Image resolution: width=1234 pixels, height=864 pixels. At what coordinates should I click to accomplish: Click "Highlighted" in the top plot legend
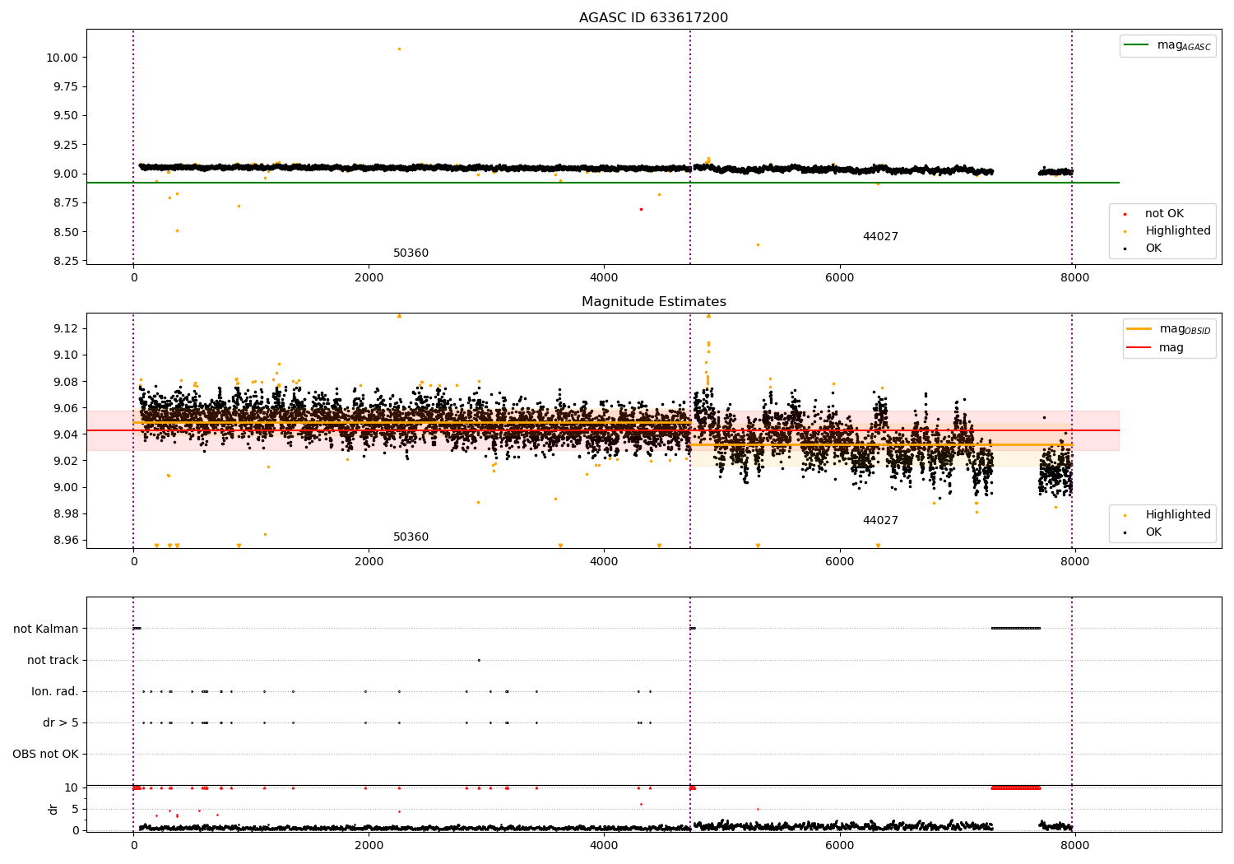(x=1177, y=231)
